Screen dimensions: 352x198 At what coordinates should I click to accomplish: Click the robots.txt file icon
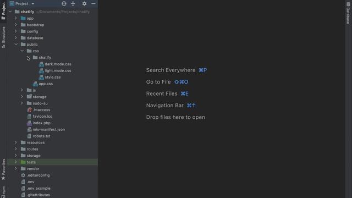pos(29,136)
